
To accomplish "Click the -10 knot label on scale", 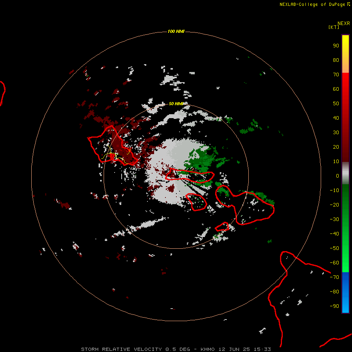I will click(334, 190).
